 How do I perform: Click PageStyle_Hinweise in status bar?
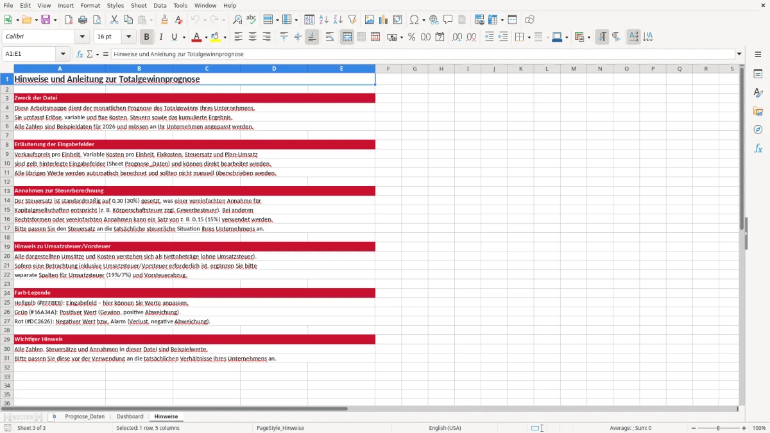pyautogui.click(x=280, y=428)
